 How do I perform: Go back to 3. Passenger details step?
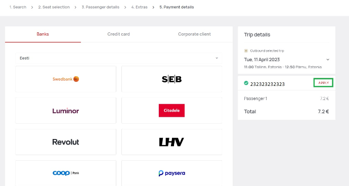pos(100,7)
